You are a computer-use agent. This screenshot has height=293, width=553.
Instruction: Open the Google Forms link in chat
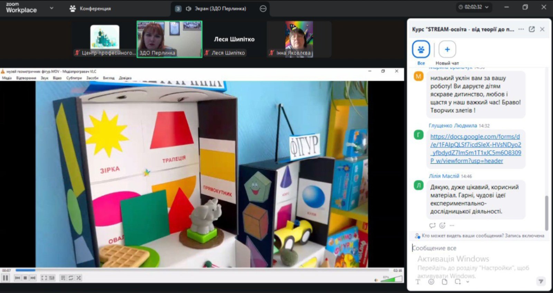coord(476,149)
